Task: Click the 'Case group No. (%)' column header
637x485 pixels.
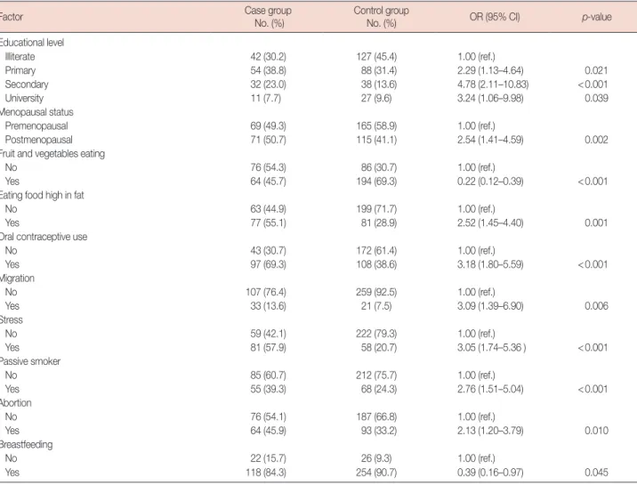Action: pos(268,17)
